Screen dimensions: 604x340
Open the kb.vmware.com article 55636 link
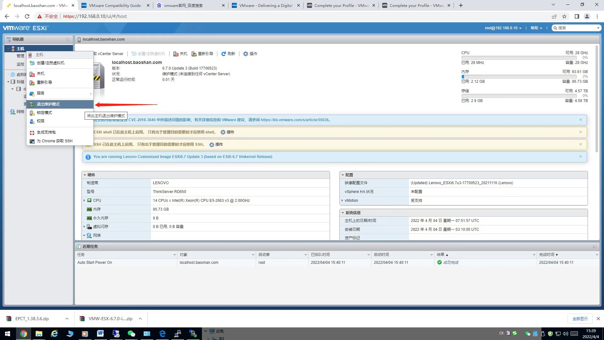pyautogui.click(x=295, y=120)
